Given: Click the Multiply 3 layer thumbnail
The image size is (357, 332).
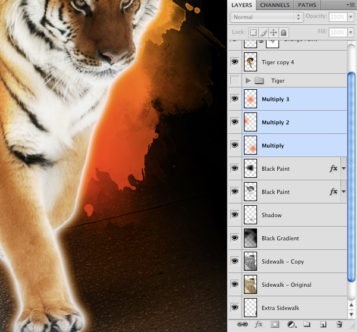Looking at the screenshot, I should click(250, 99).
